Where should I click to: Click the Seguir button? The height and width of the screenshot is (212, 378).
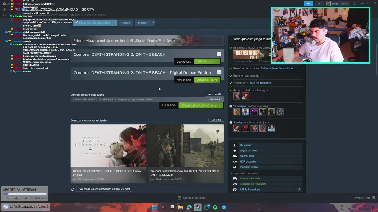126,23
